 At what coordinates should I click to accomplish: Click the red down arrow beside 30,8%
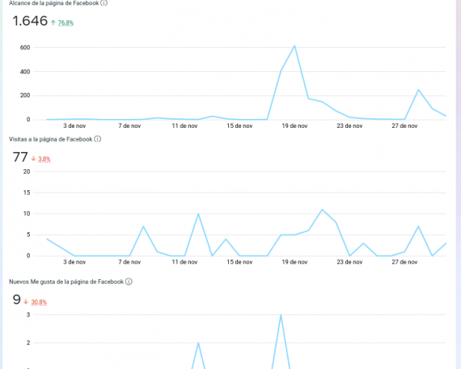click(26, 302)
